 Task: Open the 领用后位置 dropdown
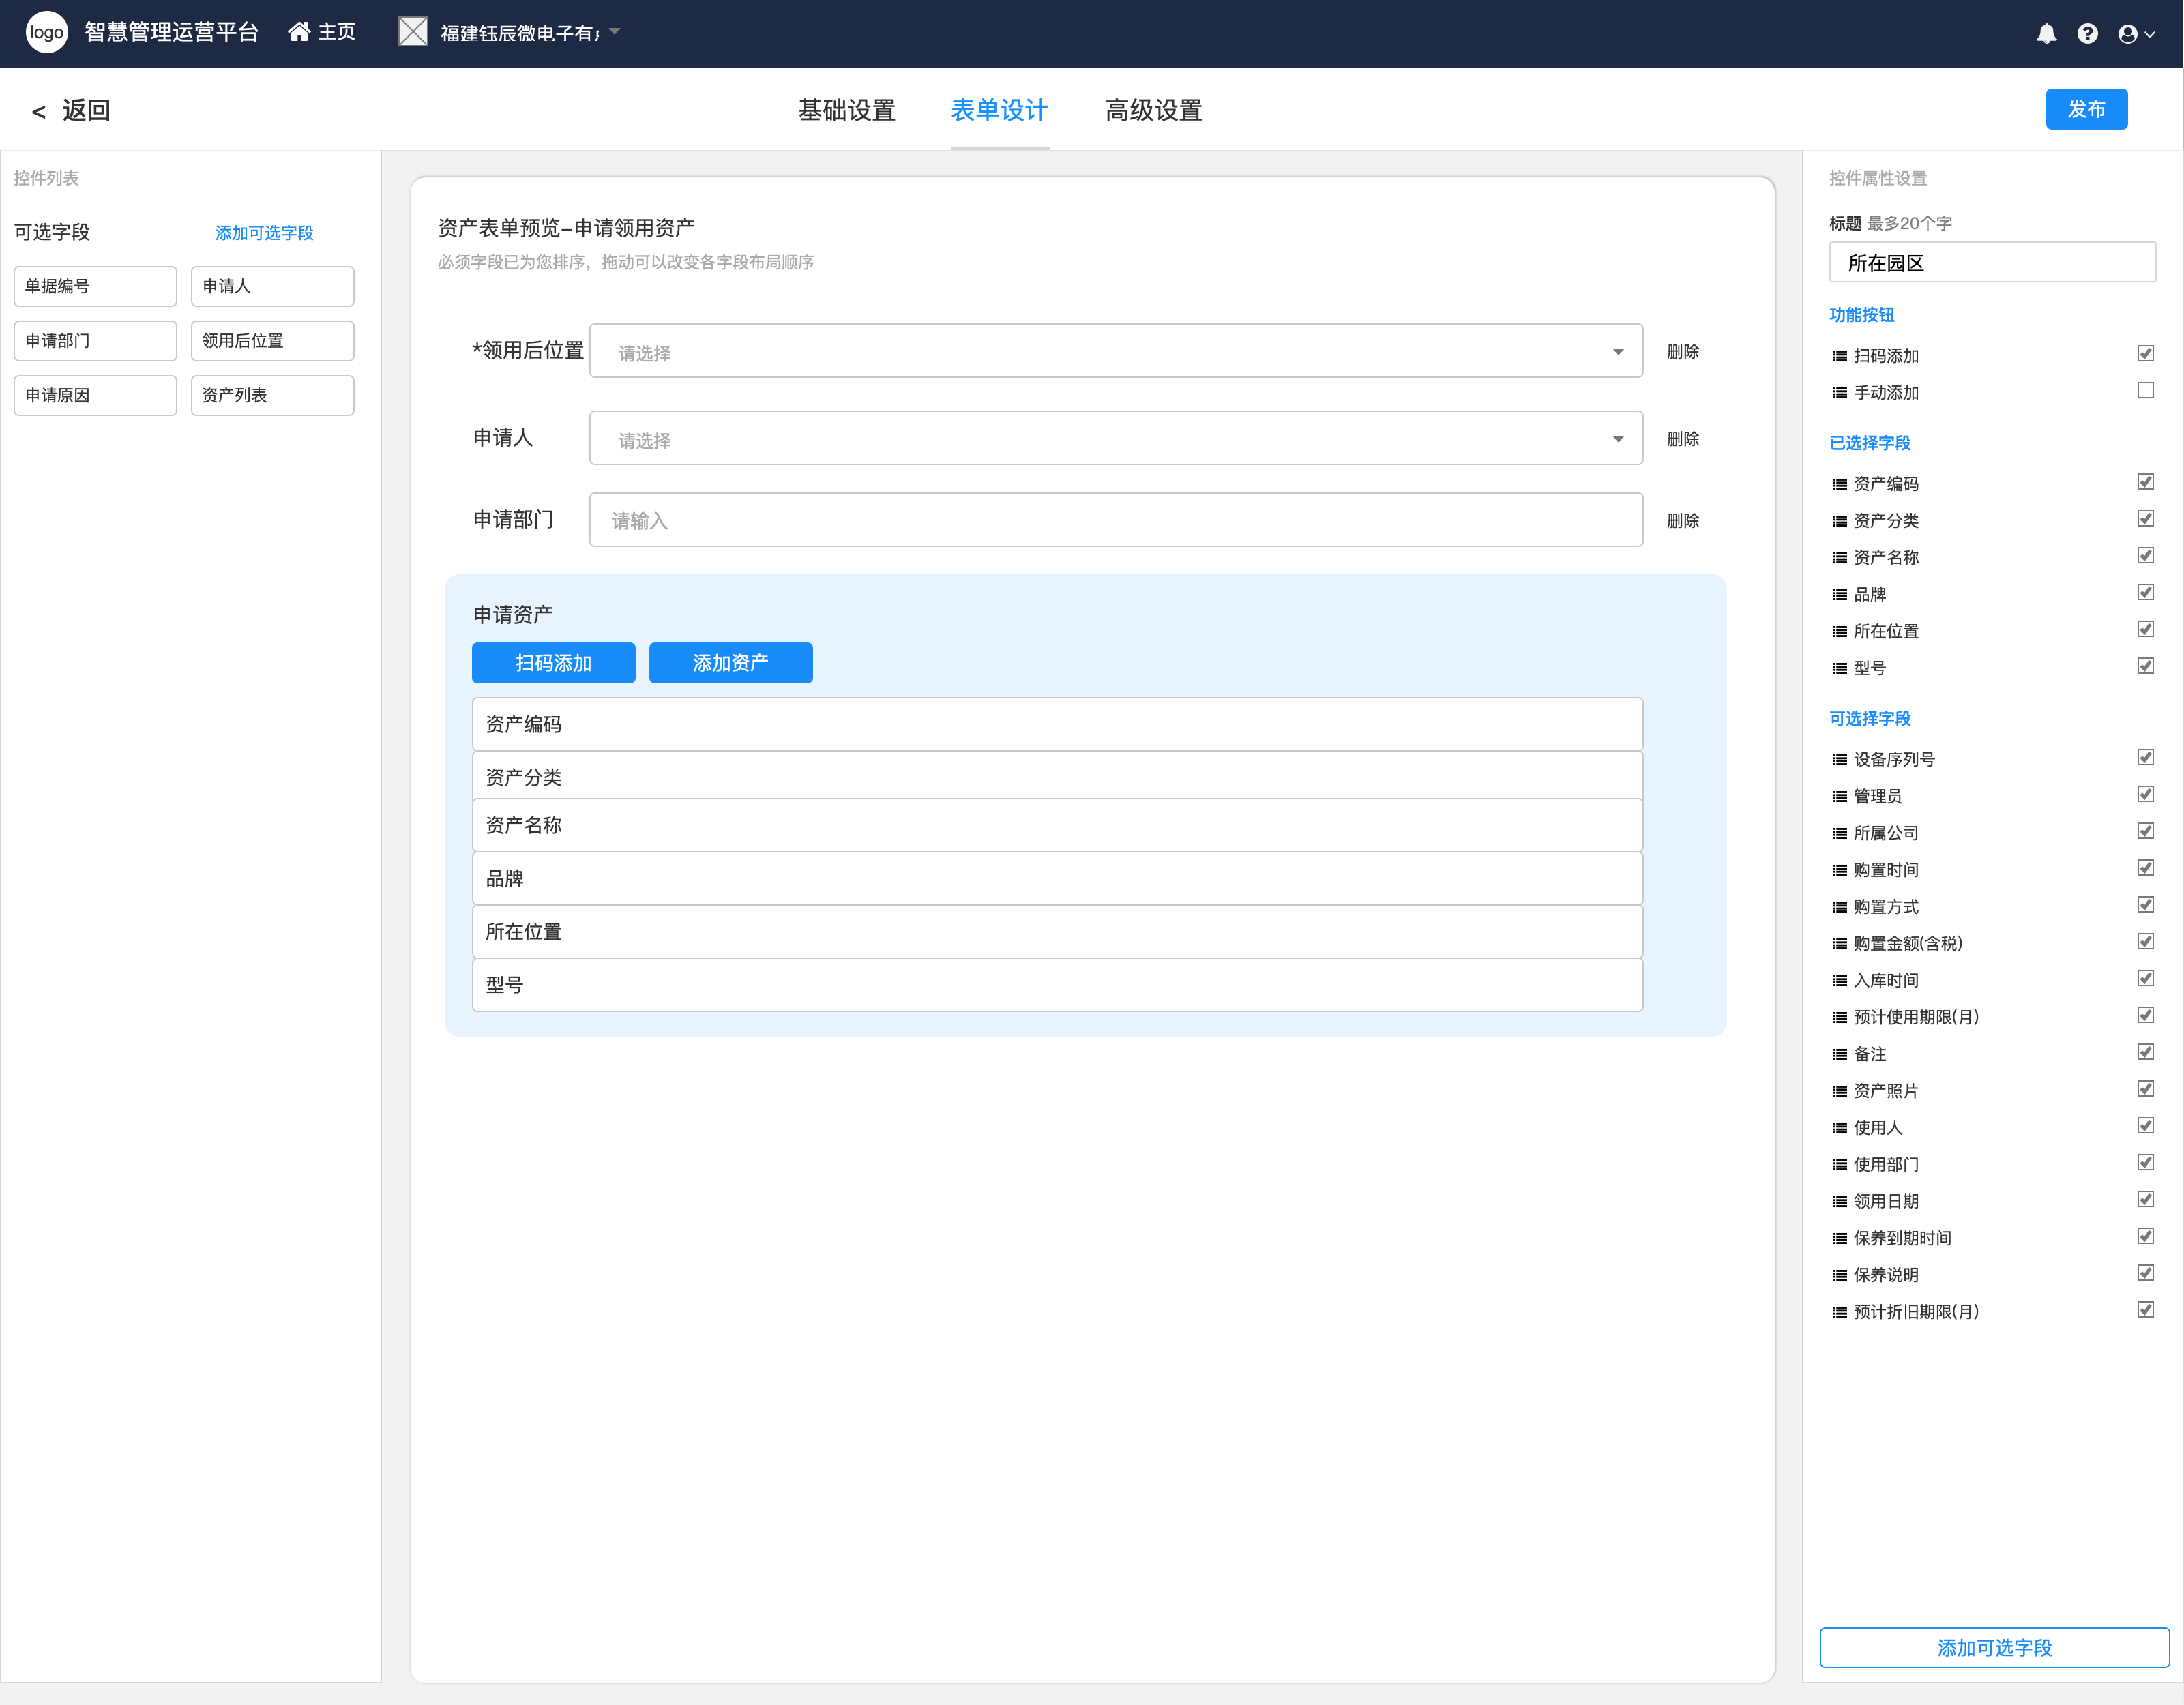(x=1116, y=351)
